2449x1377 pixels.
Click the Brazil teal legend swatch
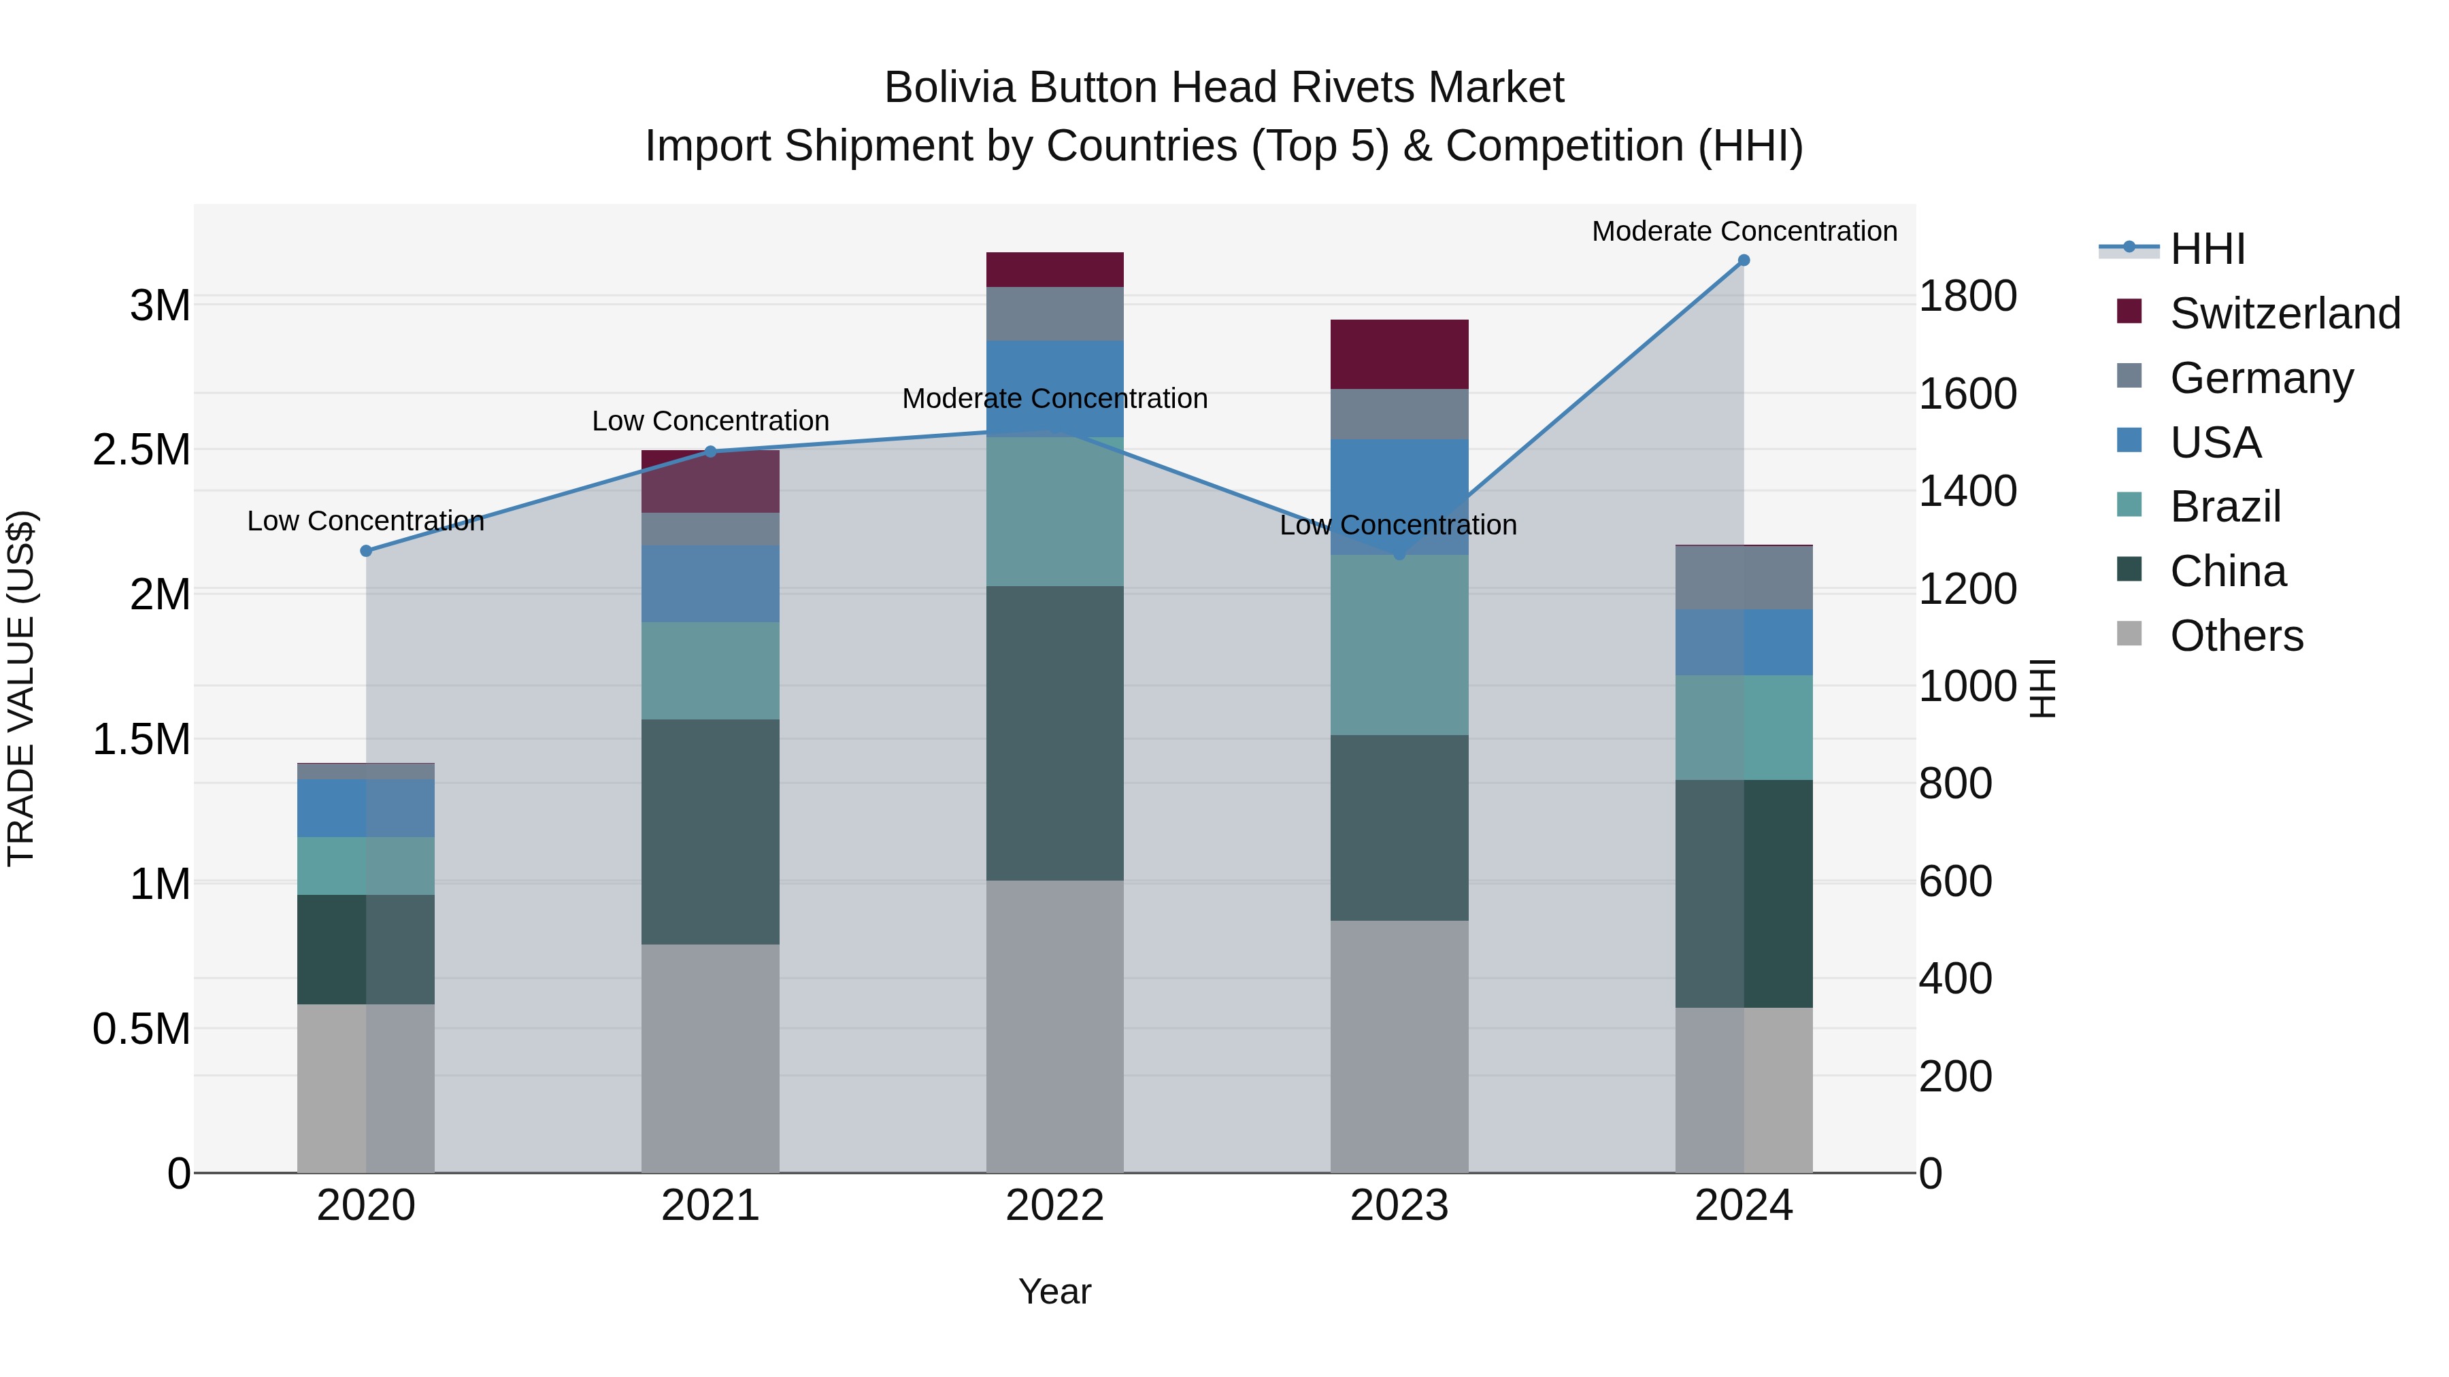[x=2129, y=505]
